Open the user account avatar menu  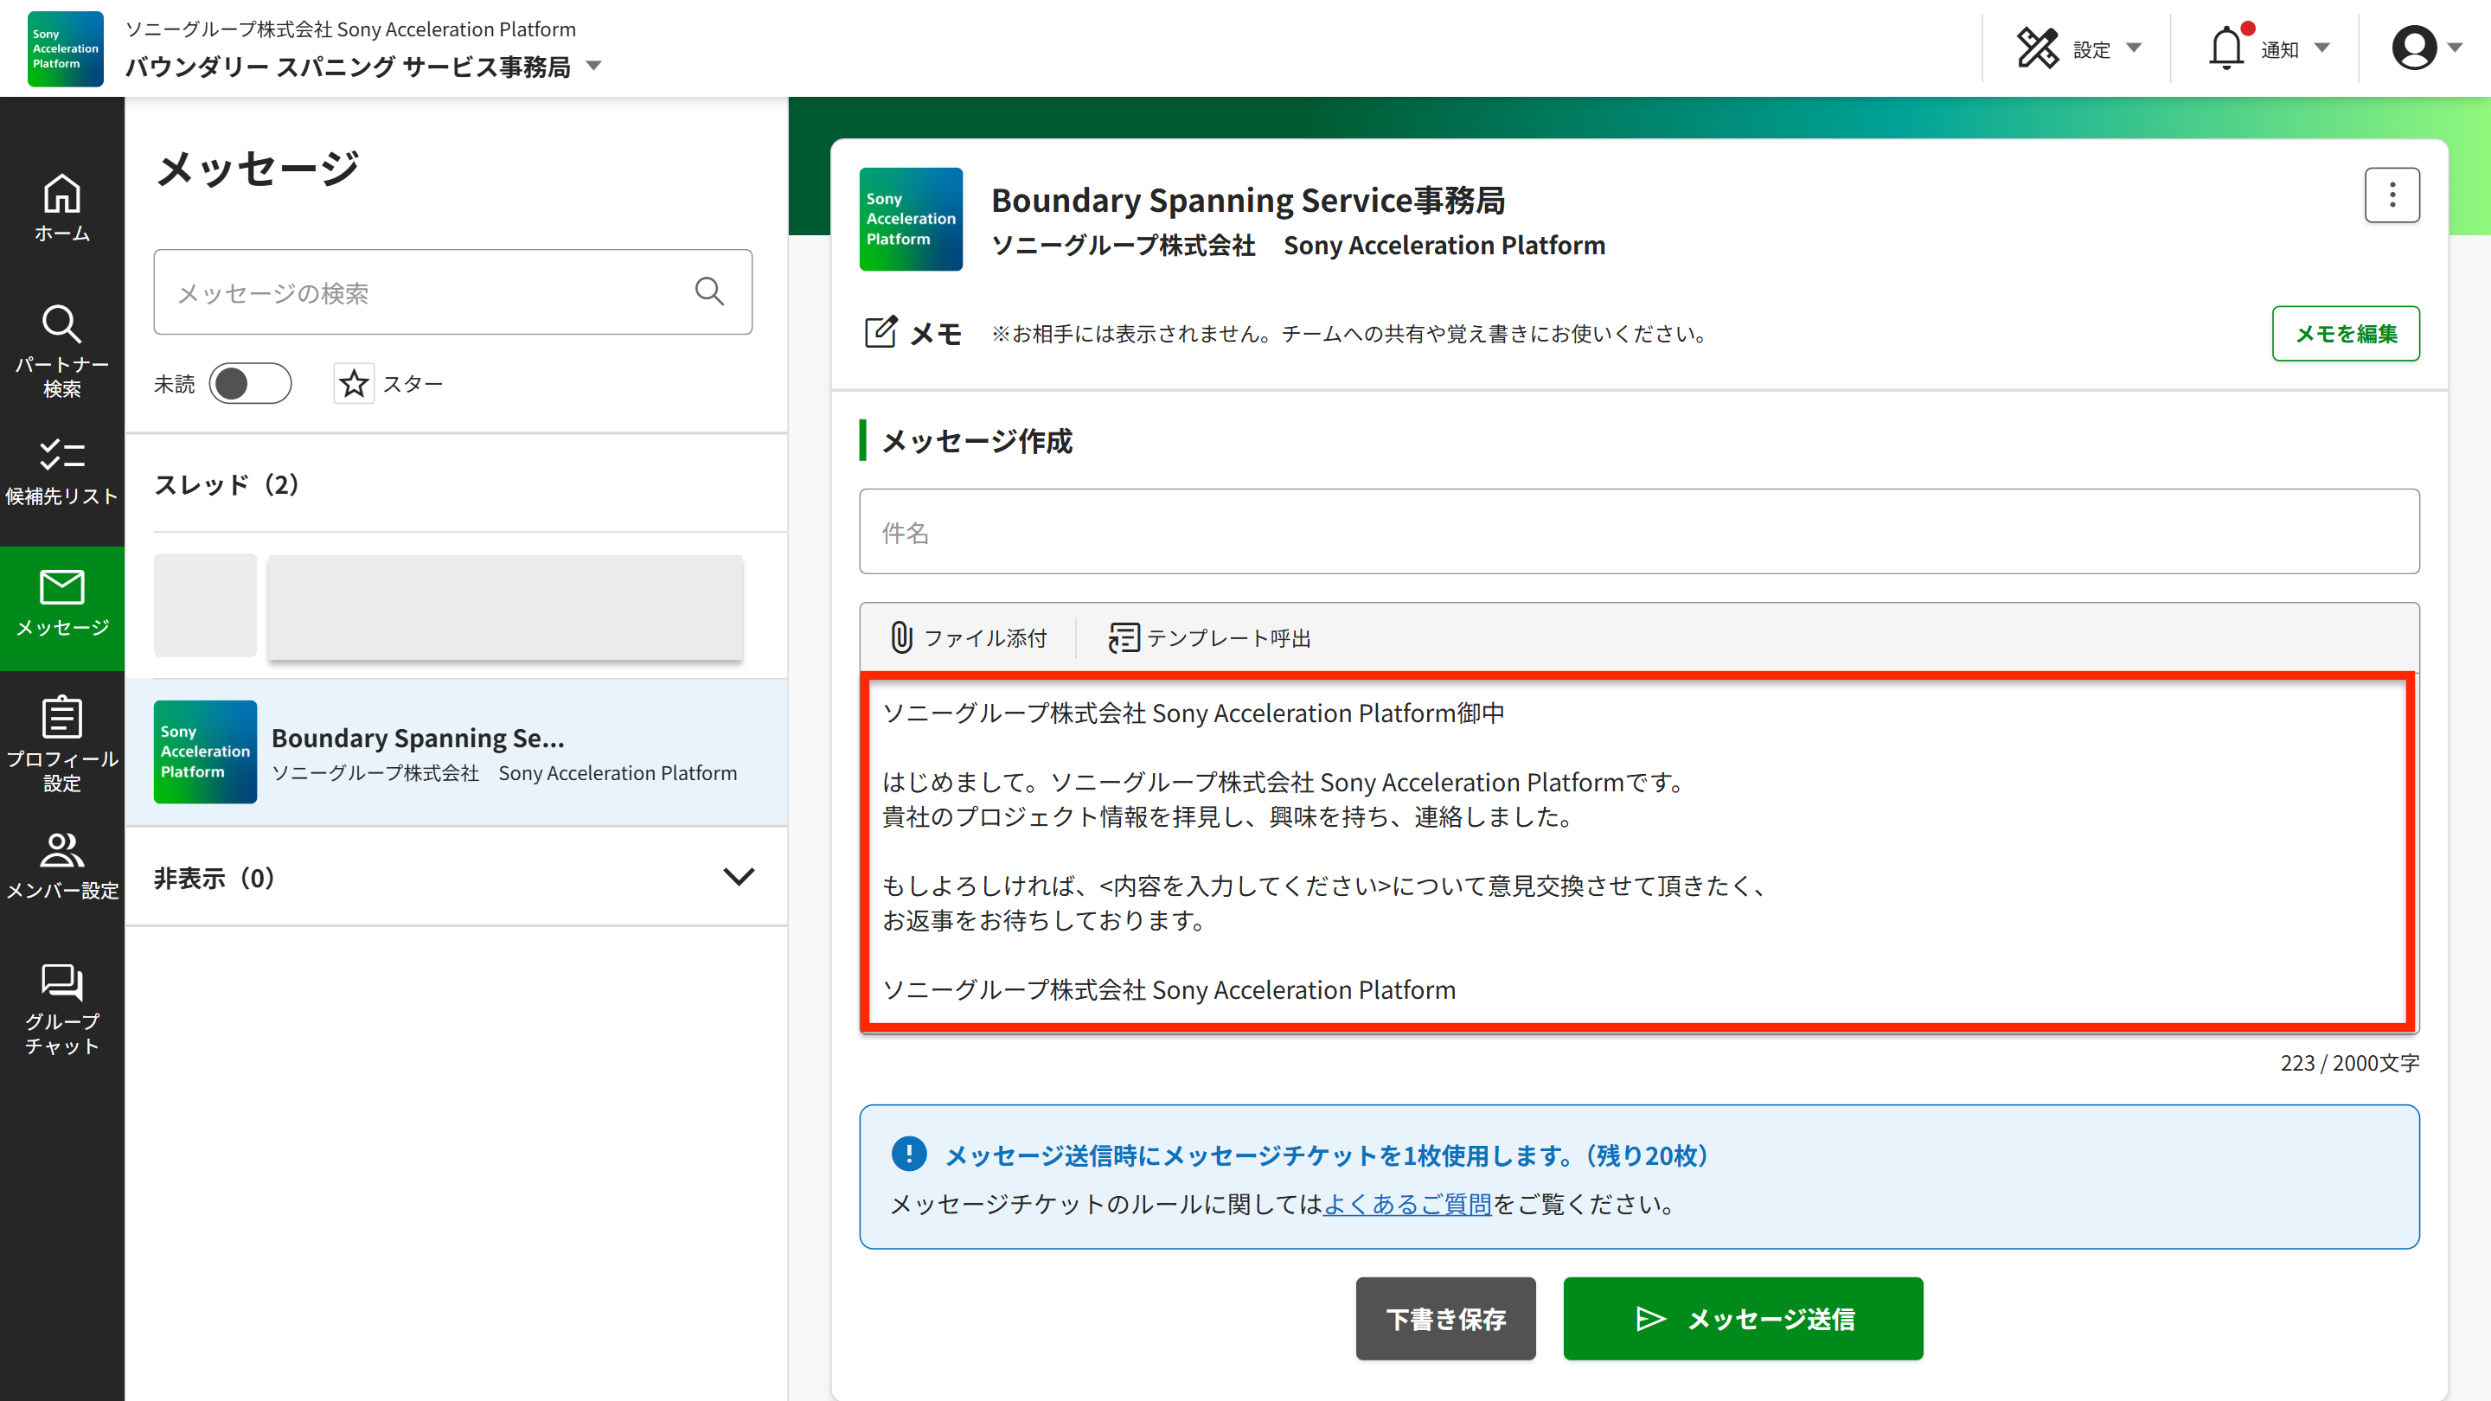click(2425, 48)
